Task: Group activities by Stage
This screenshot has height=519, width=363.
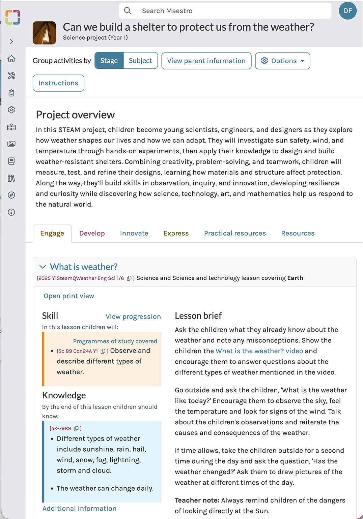Action: [x=109, y=61]
